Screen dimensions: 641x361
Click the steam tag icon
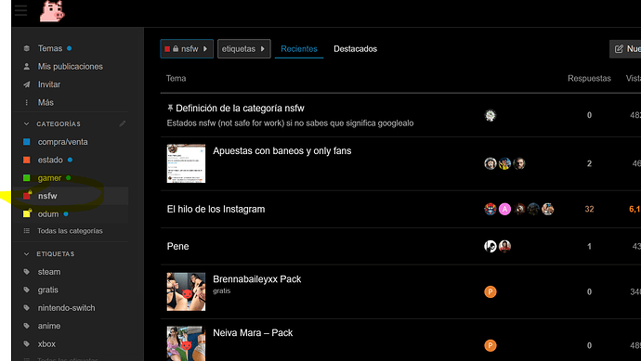click(27, 272)
